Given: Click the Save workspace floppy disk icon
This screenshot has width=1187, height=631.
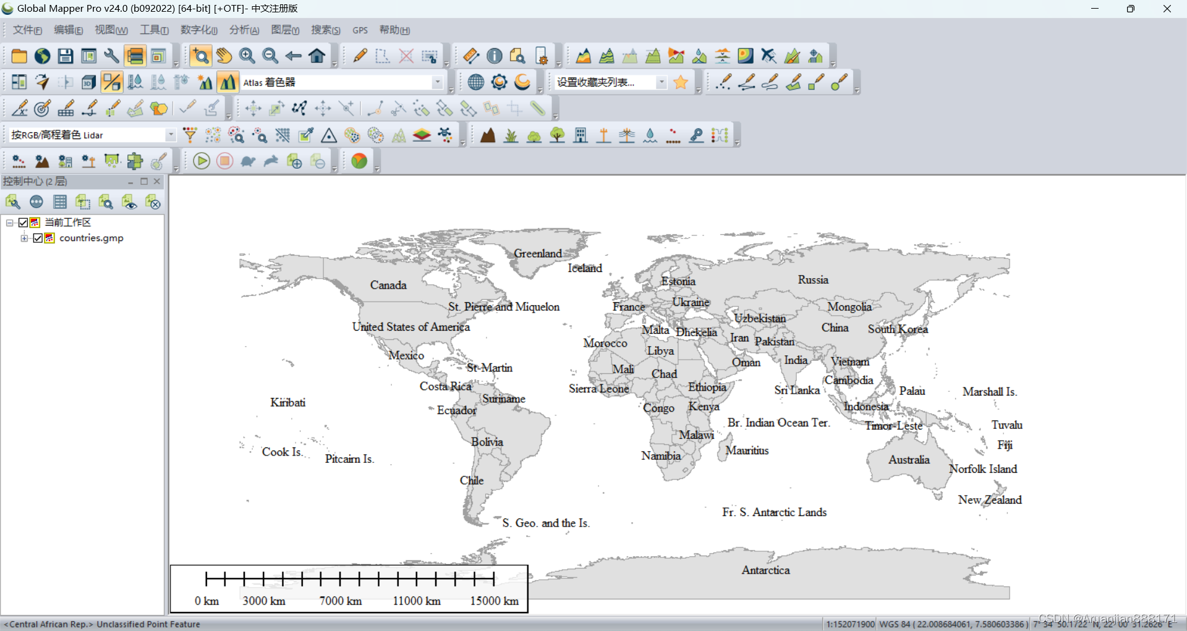Looking at the screenshot, I should (x=66, y=56).
